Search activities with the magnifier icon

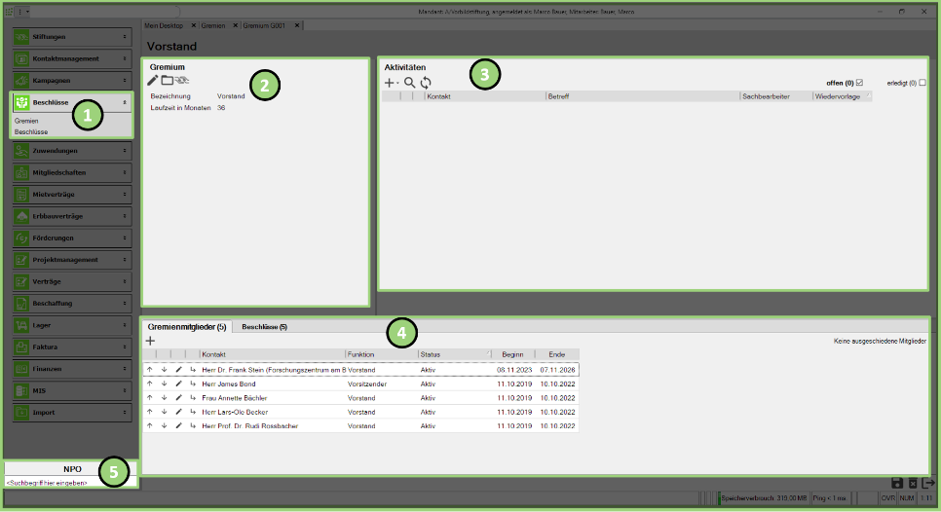tap(409, 83)
